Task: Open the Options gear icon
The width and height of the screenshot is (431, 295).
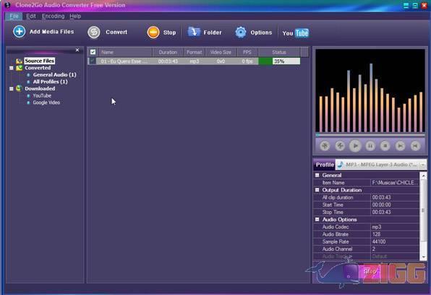Action: (241, 33)
